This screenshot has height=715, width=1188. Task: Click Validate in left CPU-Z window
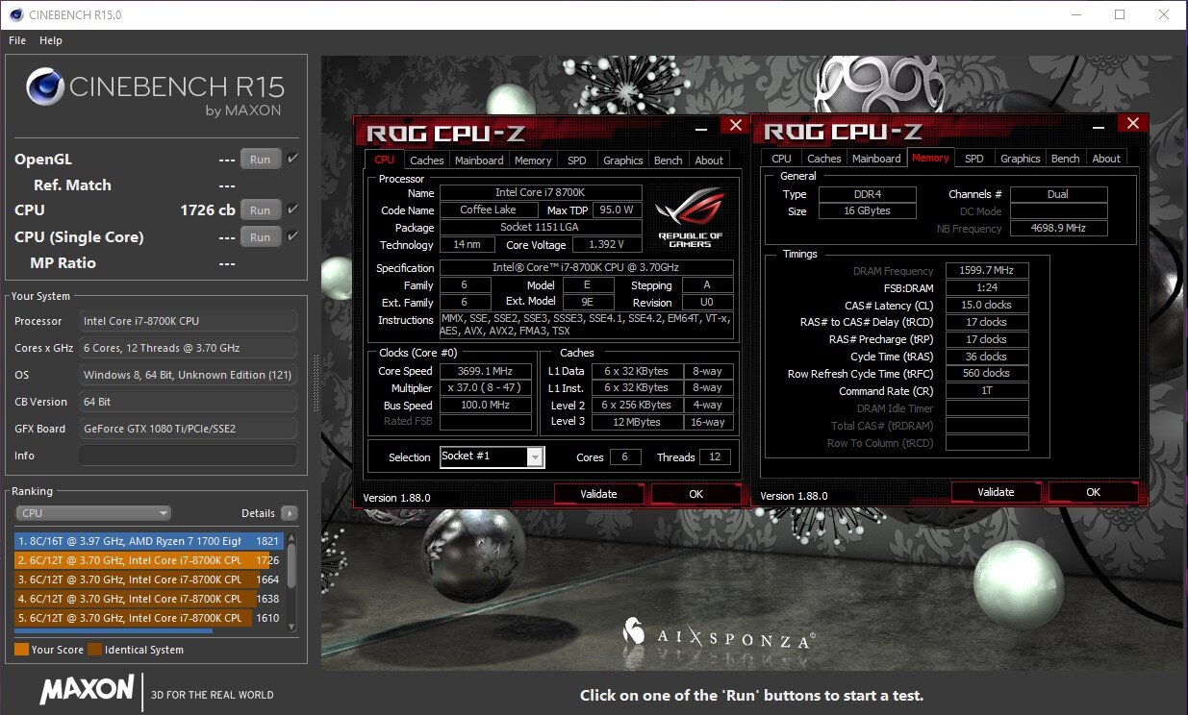598,494
